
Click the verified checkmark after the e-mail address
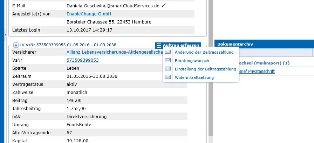(x=164, y=6)
